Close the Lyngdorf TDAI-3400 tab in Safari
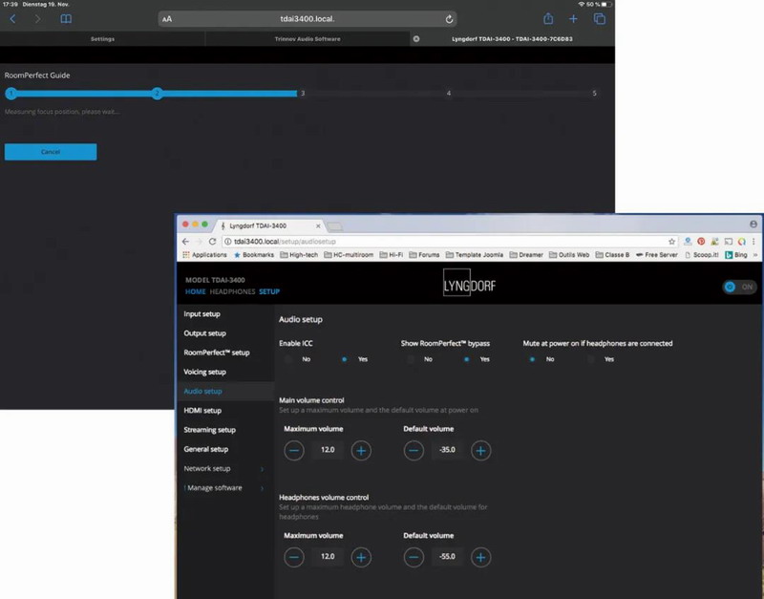764x599 pixels. point(416,39)
